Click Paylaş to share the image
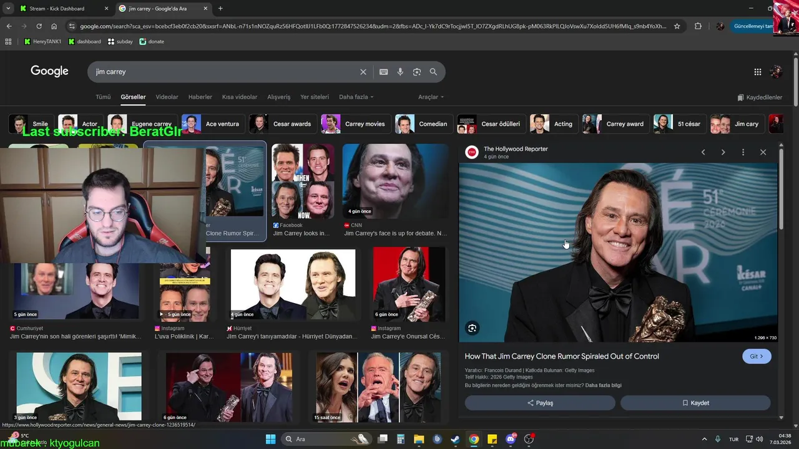This screenshot has height=449, width=799. (540, 403)
